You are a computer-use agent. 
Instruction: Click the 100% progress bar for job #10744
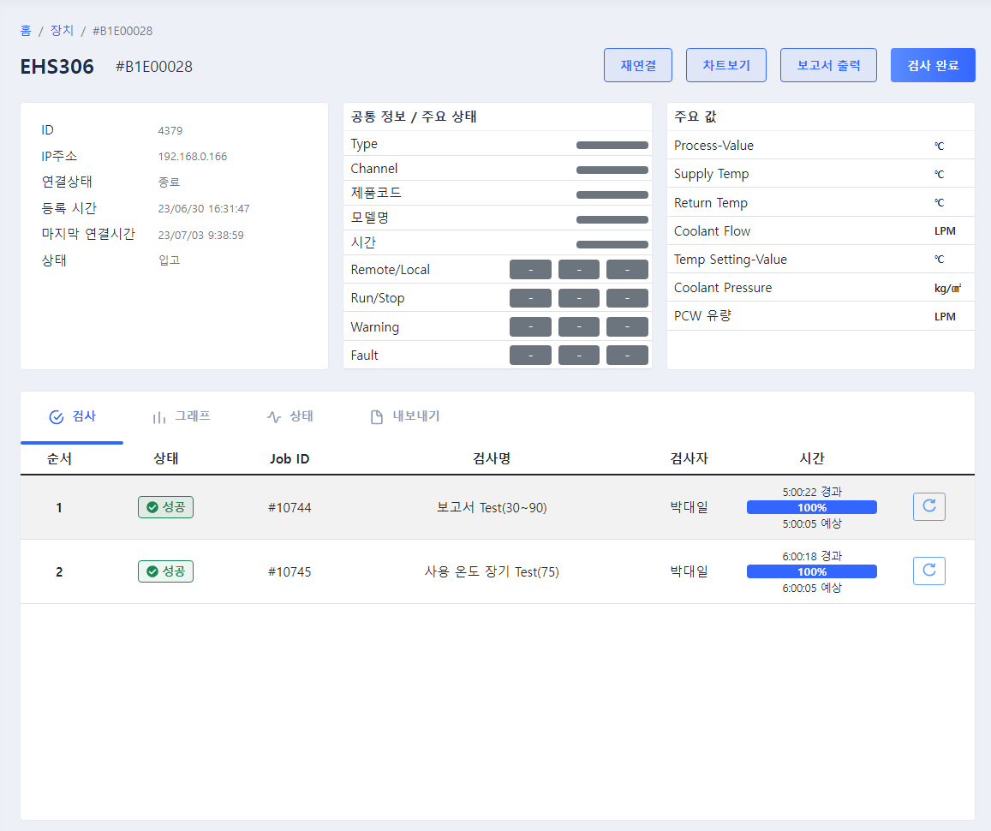click(811, 507)
